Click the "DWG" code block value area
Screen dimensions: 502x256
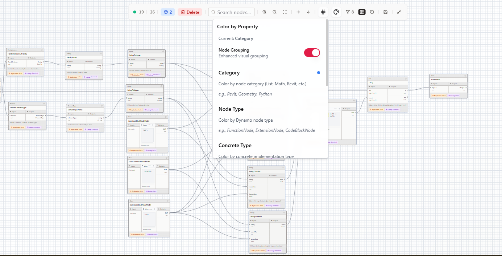coord(148,135)
